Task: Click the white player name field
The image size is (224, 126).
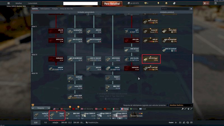Action: pos(80,3)
